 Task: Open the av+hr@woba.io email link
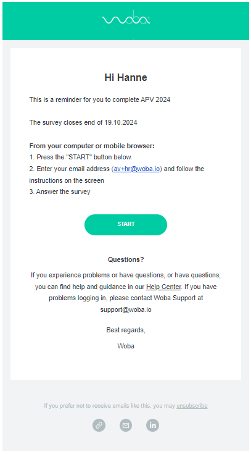(x=136, y=169)
